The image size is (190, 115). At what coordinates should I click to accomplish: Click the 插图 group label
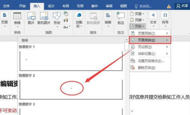point(49,32)
